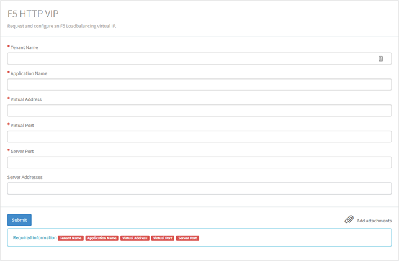Focus the Server Port input field
This screenshot has width=399, height=261.
click(199, 162)
